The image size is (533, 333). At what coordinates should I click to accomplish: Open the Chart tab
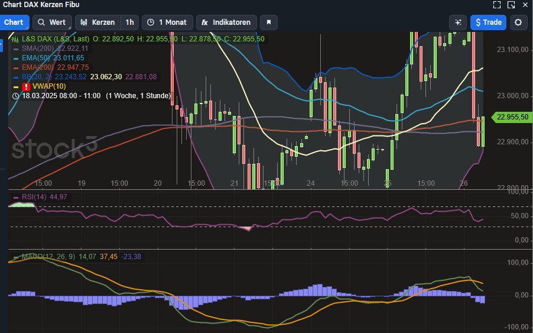[14, 22]
